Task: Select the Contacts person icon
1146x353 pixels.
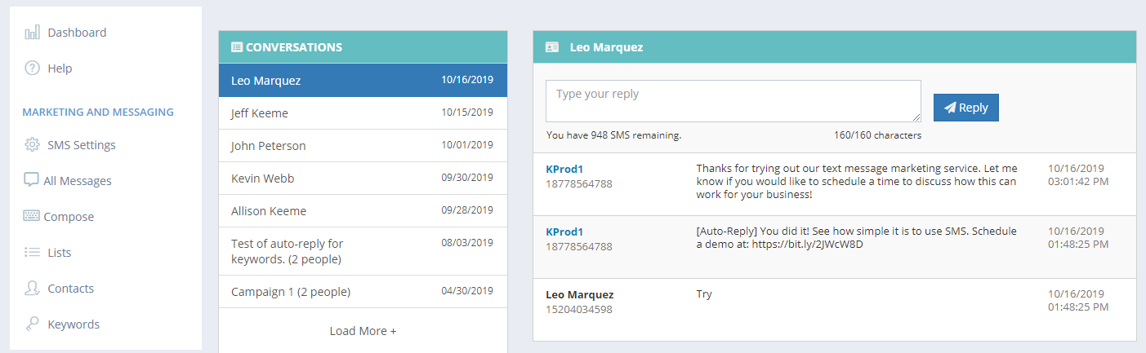Action: pos(32,288)
